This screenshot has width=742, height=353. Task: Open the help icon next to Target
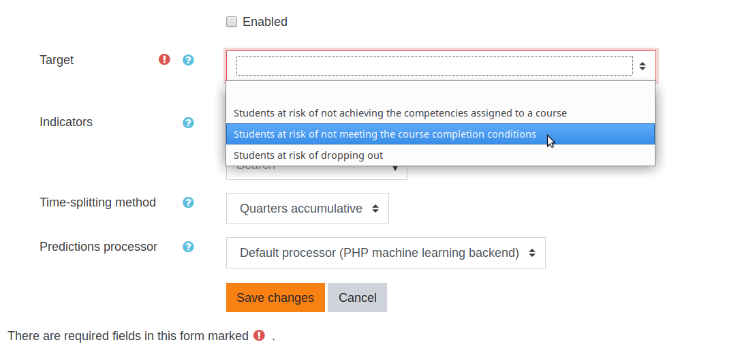pos(188,60)
